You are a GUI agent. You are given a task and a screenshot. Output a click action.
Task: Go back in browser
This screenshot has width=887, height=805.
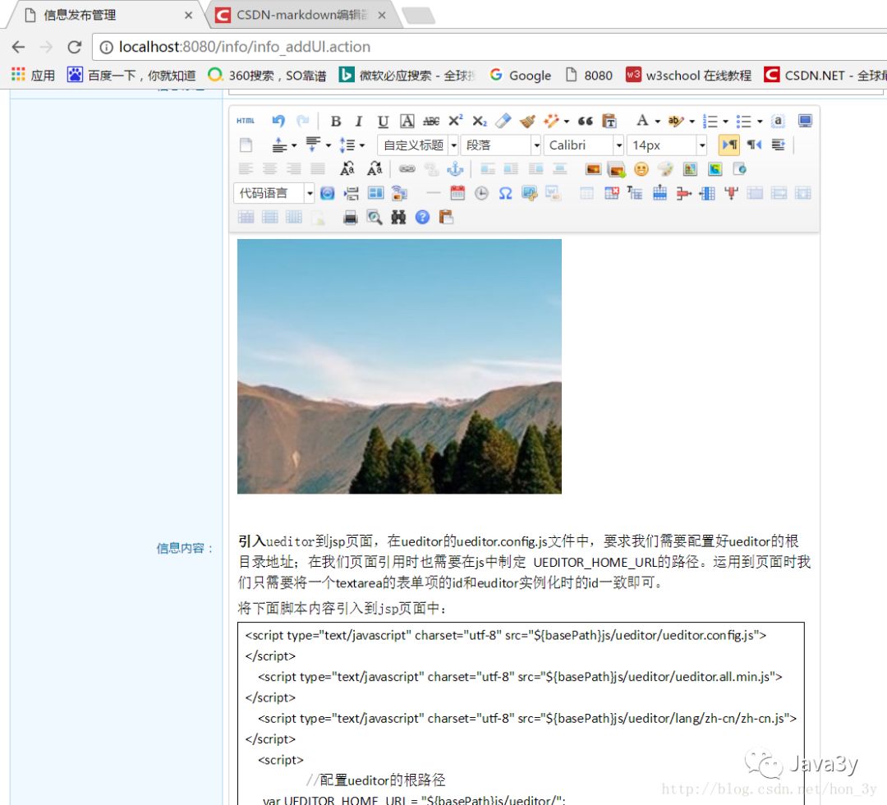19,47
